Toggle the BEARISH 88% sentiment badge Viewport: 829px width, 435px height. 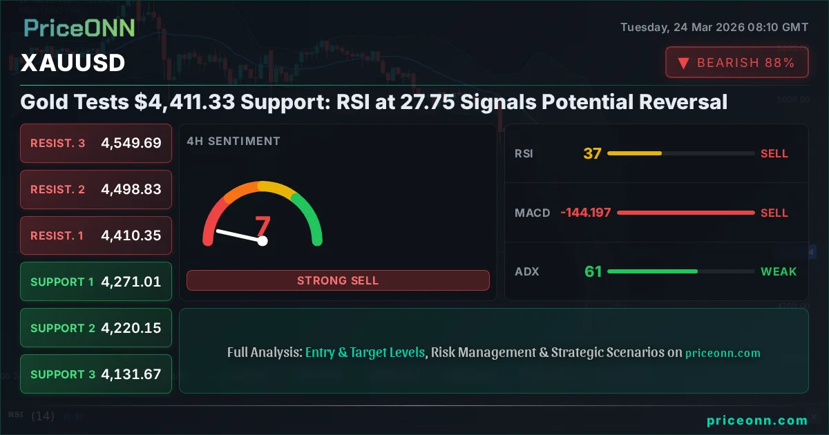(736, 62)
